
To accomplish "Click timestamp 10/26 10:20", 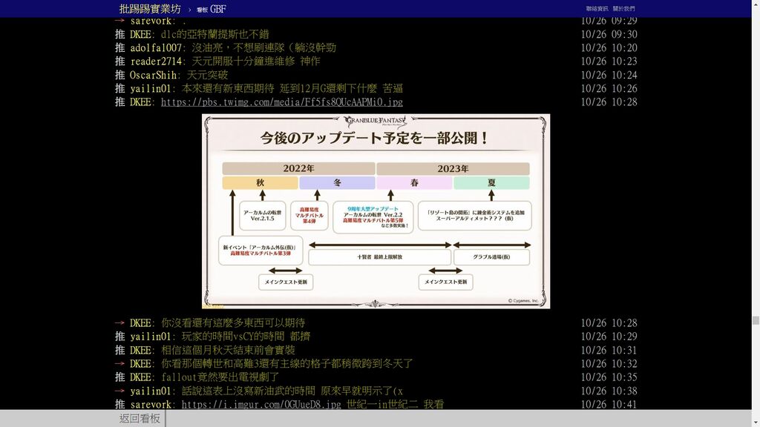I will coord(609,48).
